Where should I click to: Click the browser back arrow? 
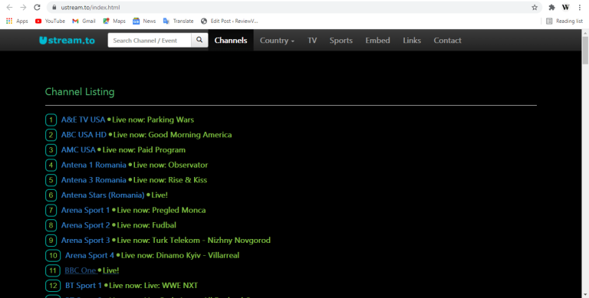(9, 8)
